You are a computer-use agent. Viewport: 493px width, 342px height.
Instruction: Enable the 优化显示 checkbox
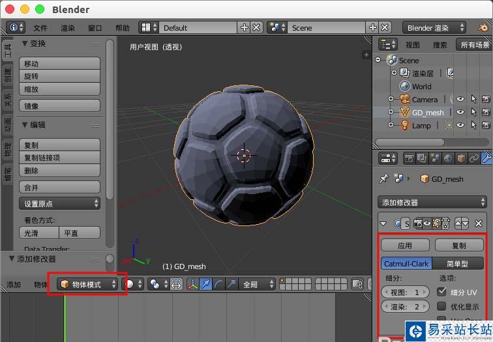tap(441, 306)
